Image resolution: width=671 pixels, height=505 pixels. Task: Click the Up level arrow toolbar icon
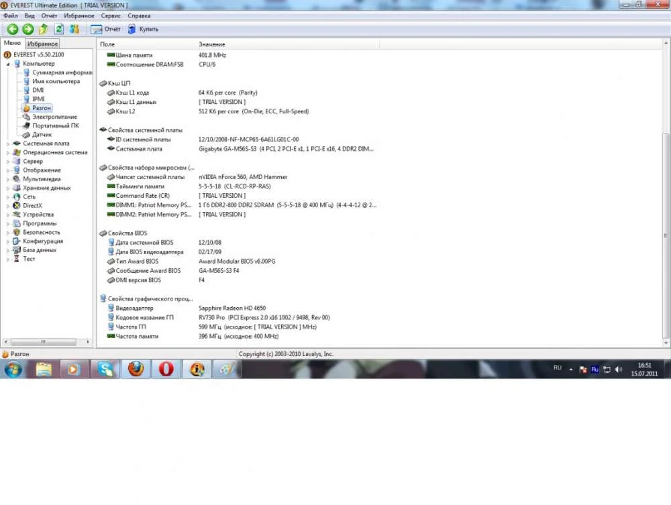tap(43, 29)
